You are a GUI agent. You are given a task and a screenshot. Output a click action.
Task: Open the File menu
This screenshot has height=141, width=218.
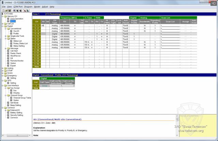(4, 7)
